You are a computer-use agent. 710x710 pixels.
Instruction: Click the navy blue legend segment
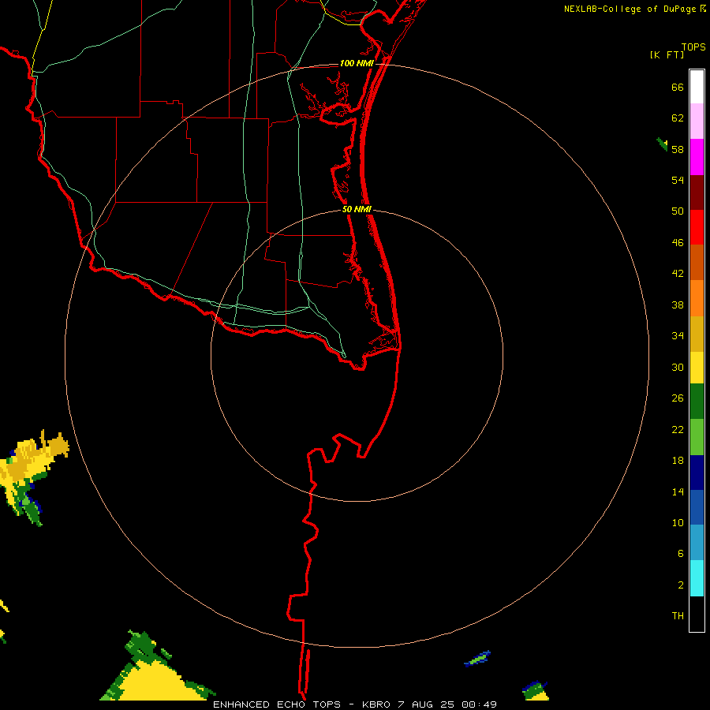(697, 473)
